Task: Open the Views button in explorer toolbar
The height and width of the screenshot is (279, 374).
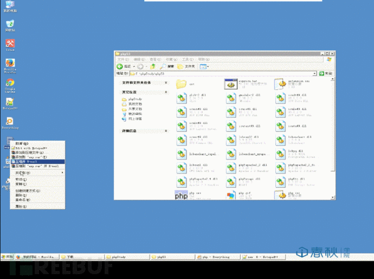Action: coord(203,67)
